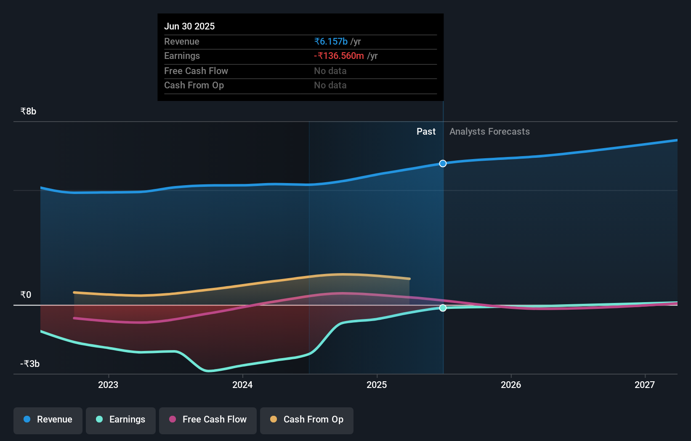The width and height of the screenshot is (691, 441).
Task: Click the red Earnings value in the tooltip
Action: pos(339,56)
